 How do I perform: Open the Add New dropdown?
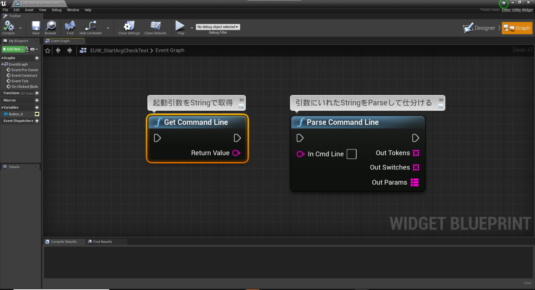[x=13, y=49]
